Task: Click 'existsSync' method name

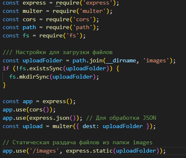Action: 46,69
